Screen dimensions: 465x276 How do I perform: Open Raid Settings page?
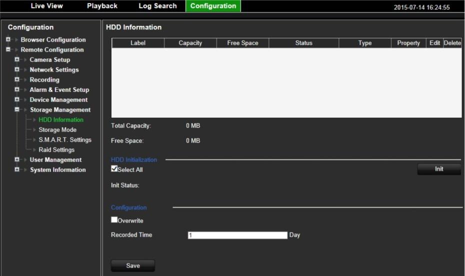[56, 150]
